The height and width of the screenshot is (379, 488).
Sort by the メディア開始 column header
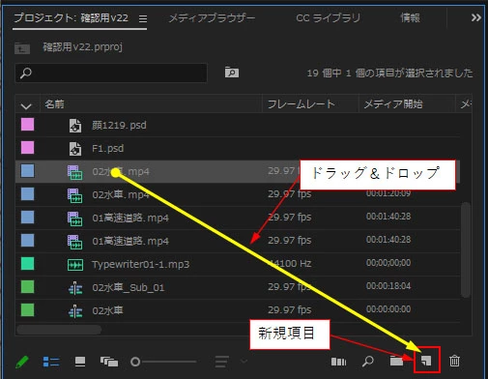[393, 104]
